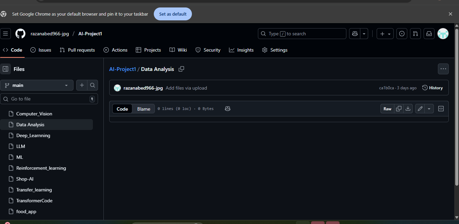
Task: Open the more file actions ellipsis button
Action: coord(443,69)
